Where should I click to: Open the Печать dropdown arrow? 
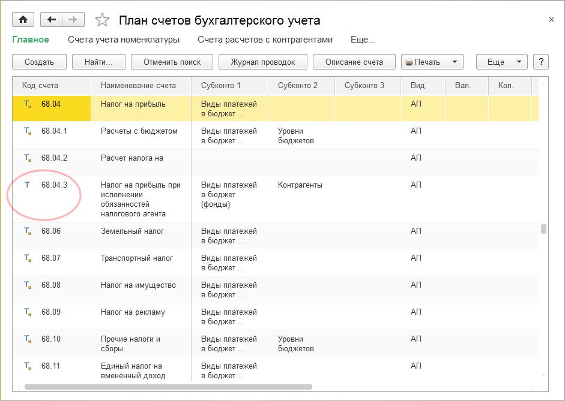pos(455,62)
